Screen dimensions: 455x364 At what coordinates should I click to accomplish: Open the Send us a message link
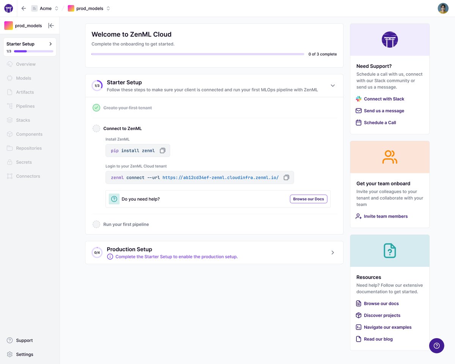click(x=384, y=111)
